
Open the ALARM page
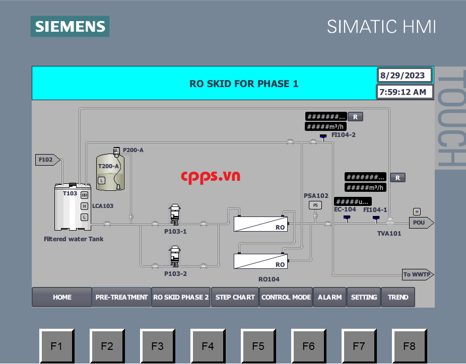click(329, 297)
